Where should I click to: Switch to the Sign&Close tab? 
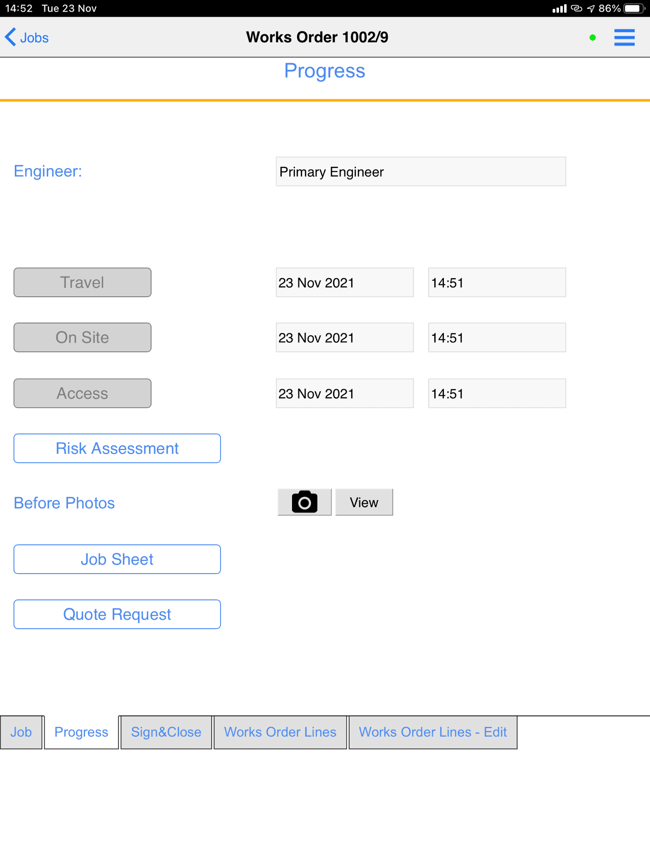point(166,732)
